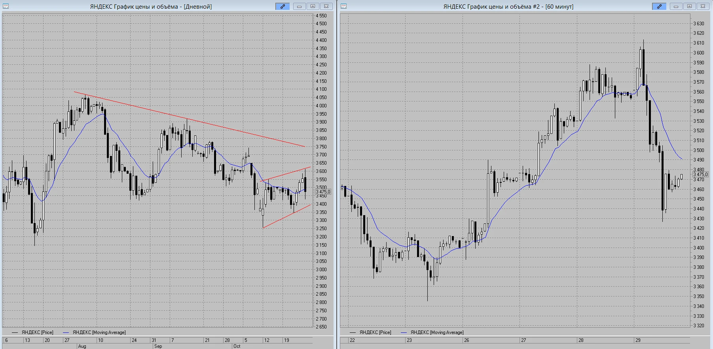Viewport: 713px width, 349px height.
Task: Toggle chain link button in 60 минут chart title bar
Action: point(659,6)
